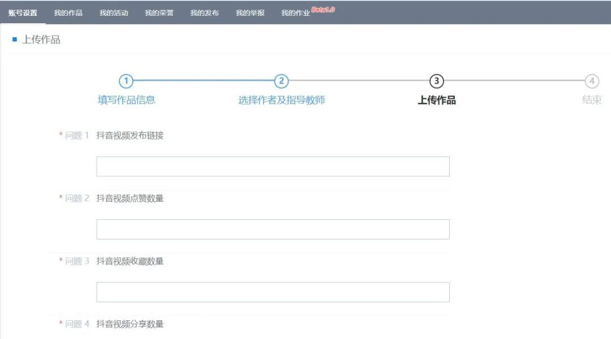Click the 问题 2 抖音视频点赞数量 label
Image resolution: width=611 pixels, height=339 pixels.
[111, 198]
